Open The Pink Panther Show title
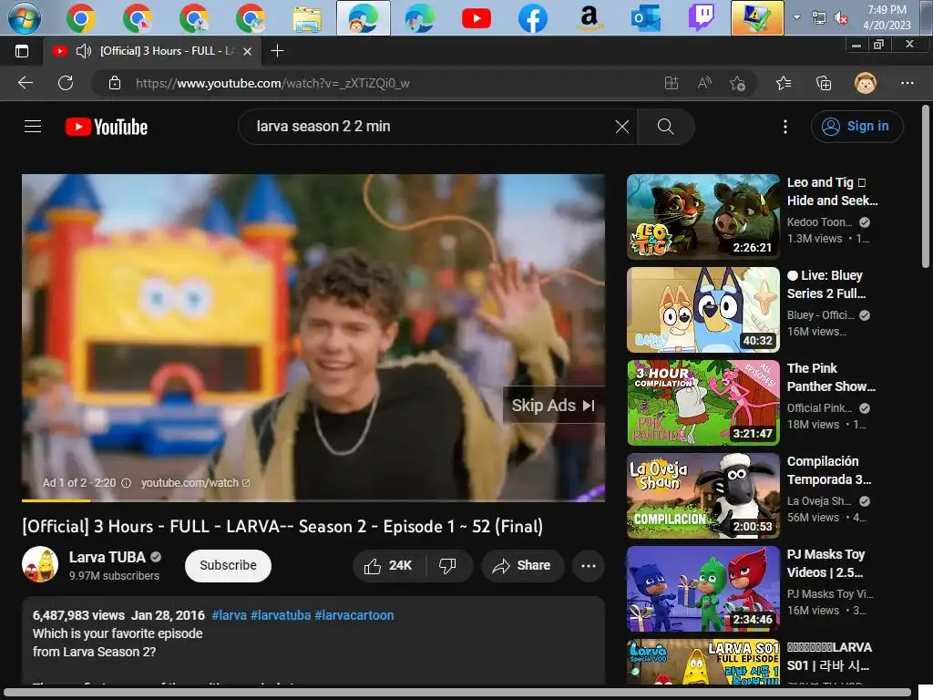 point(831,377)
